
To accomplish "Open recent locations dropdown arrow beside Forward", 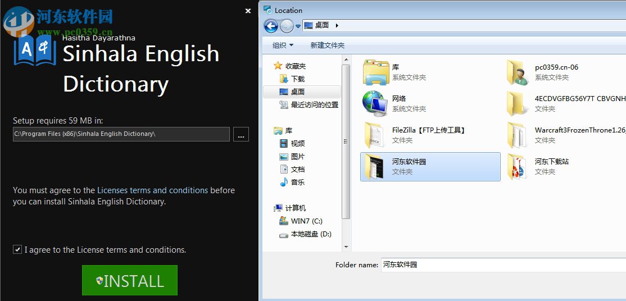I will point(298,27).
